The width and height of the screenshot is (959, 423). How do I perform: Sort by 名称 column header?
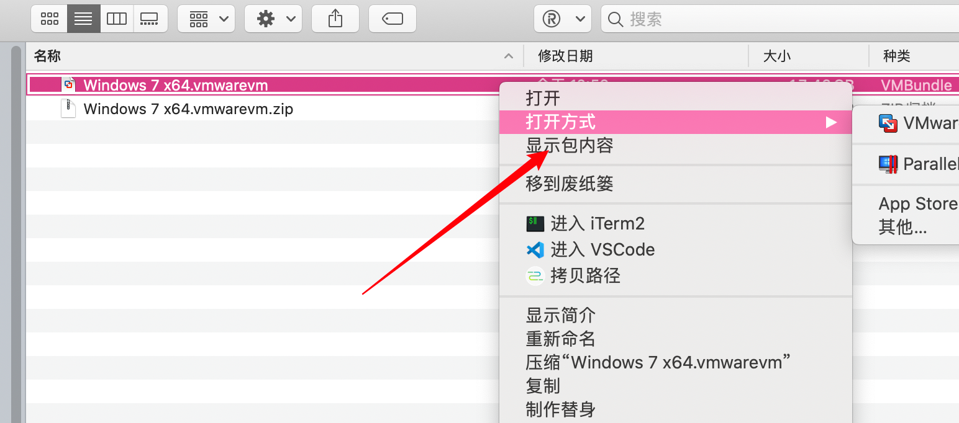coord(275,56)
